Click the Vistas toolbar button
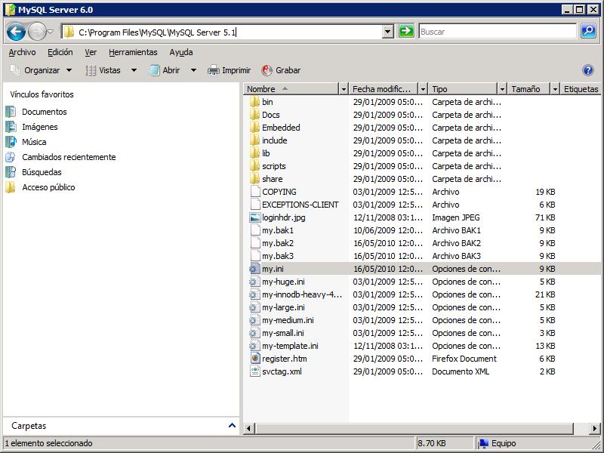Image resolution: width=604 pixels, height=453 pixels. (x=103, y=70)
